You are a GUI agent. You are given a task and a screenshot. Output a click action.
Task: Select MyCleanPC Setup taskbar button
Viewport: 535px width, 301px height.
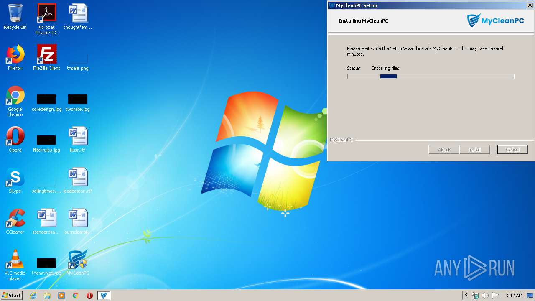pos(104,296)
